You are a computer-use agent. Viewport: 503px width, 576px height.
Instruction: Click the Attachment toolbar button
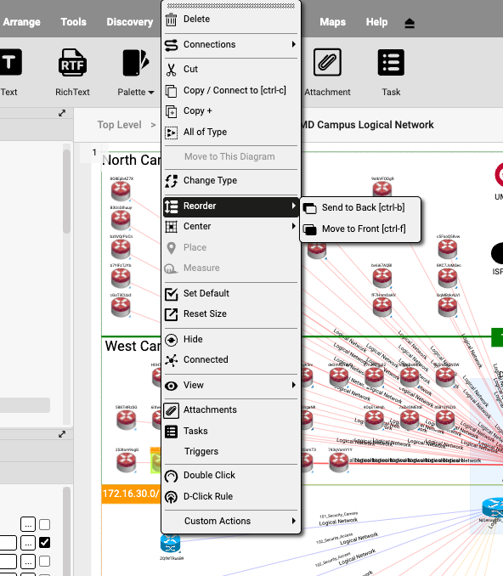[327, 72]
